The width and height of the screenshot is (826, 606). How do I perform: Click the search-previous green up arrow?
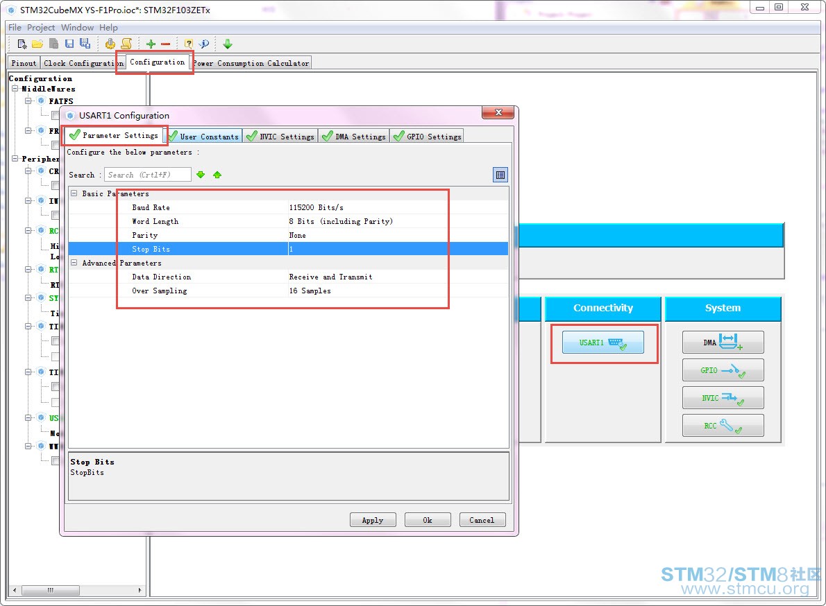217,175
